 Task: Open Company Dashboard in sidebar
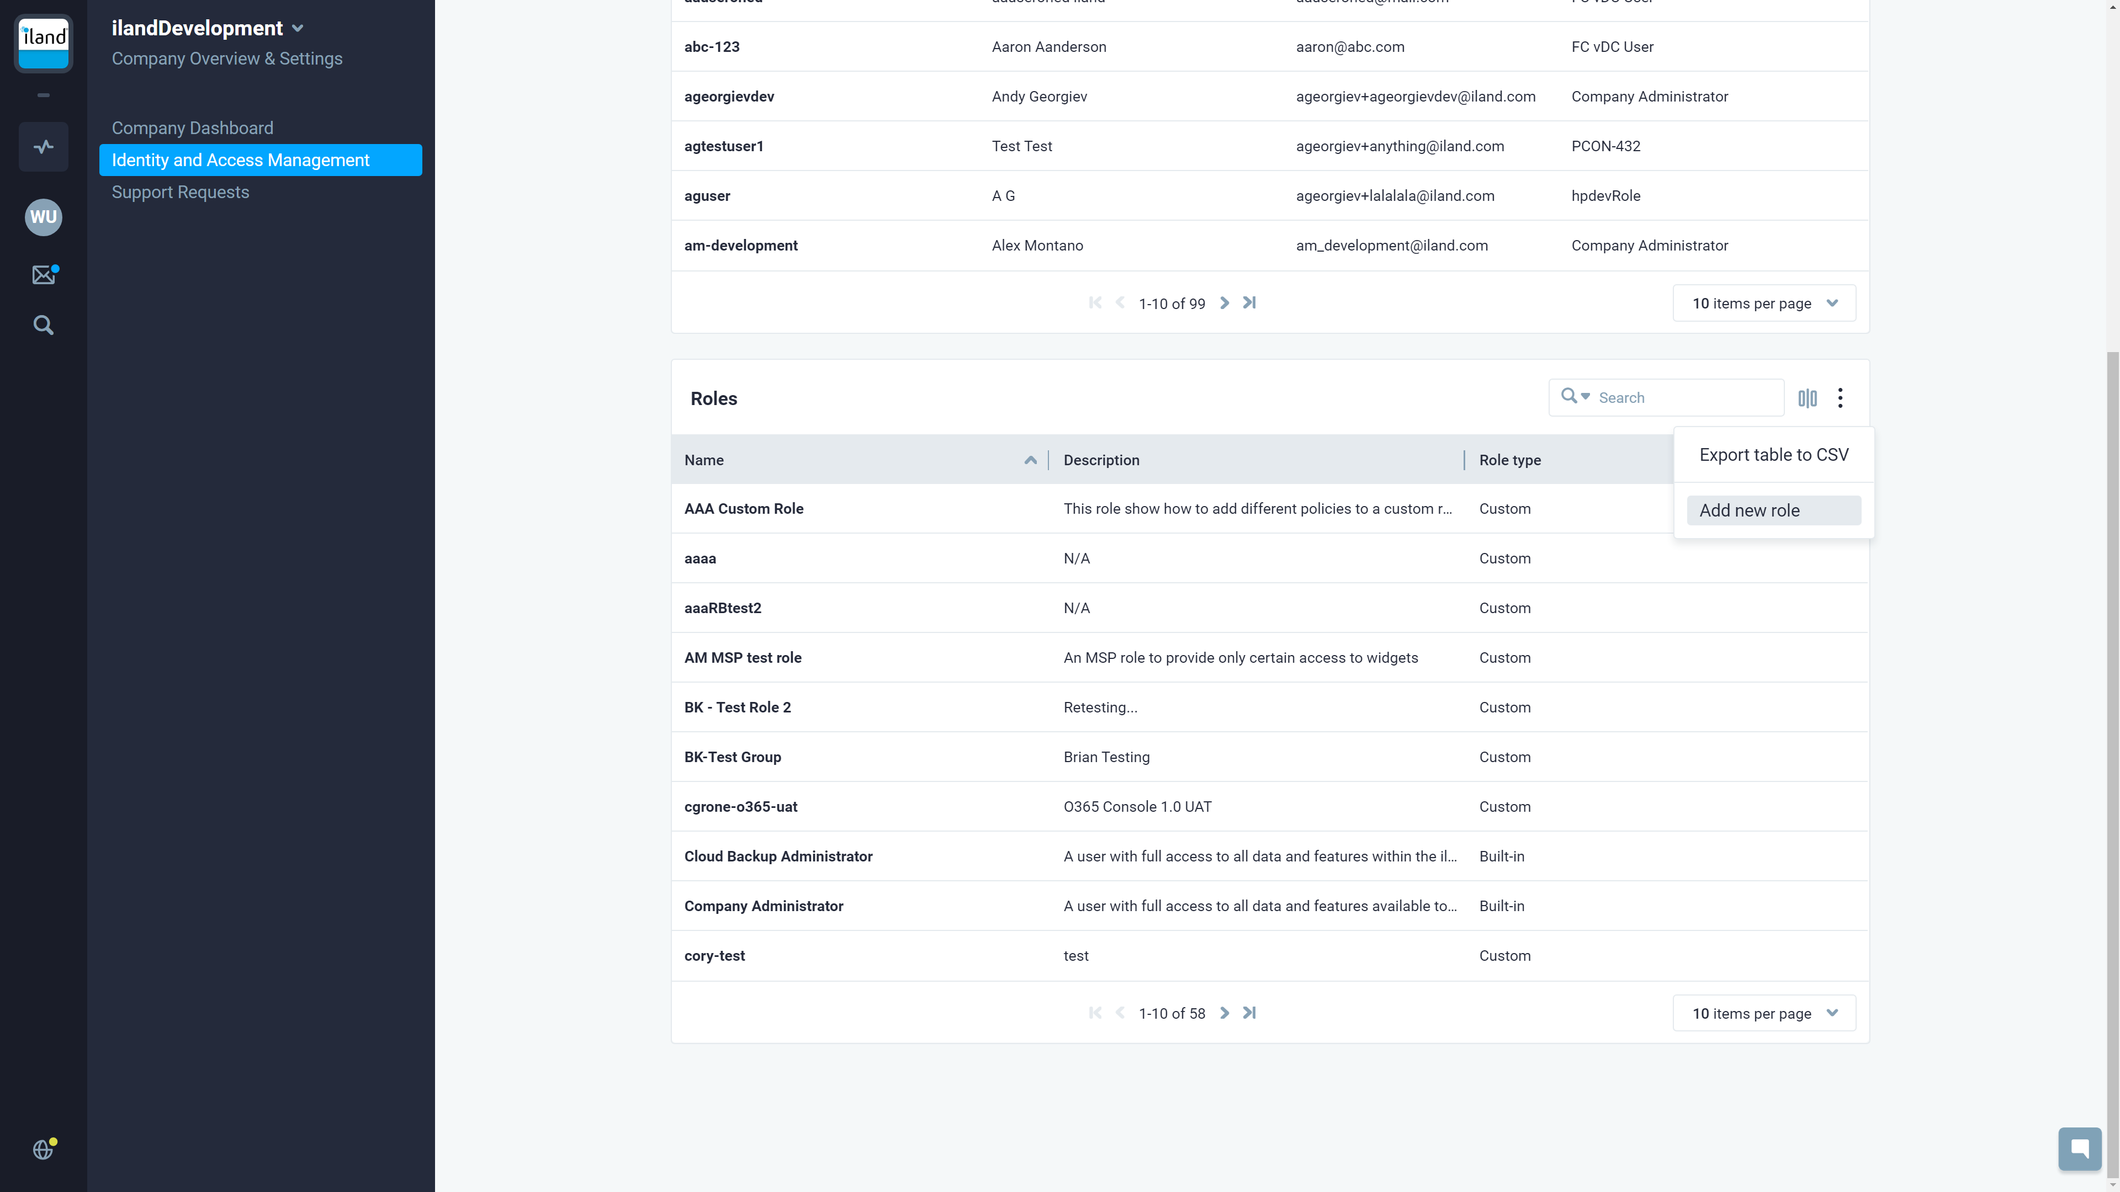pyautogui.click(x=193, y=129)
